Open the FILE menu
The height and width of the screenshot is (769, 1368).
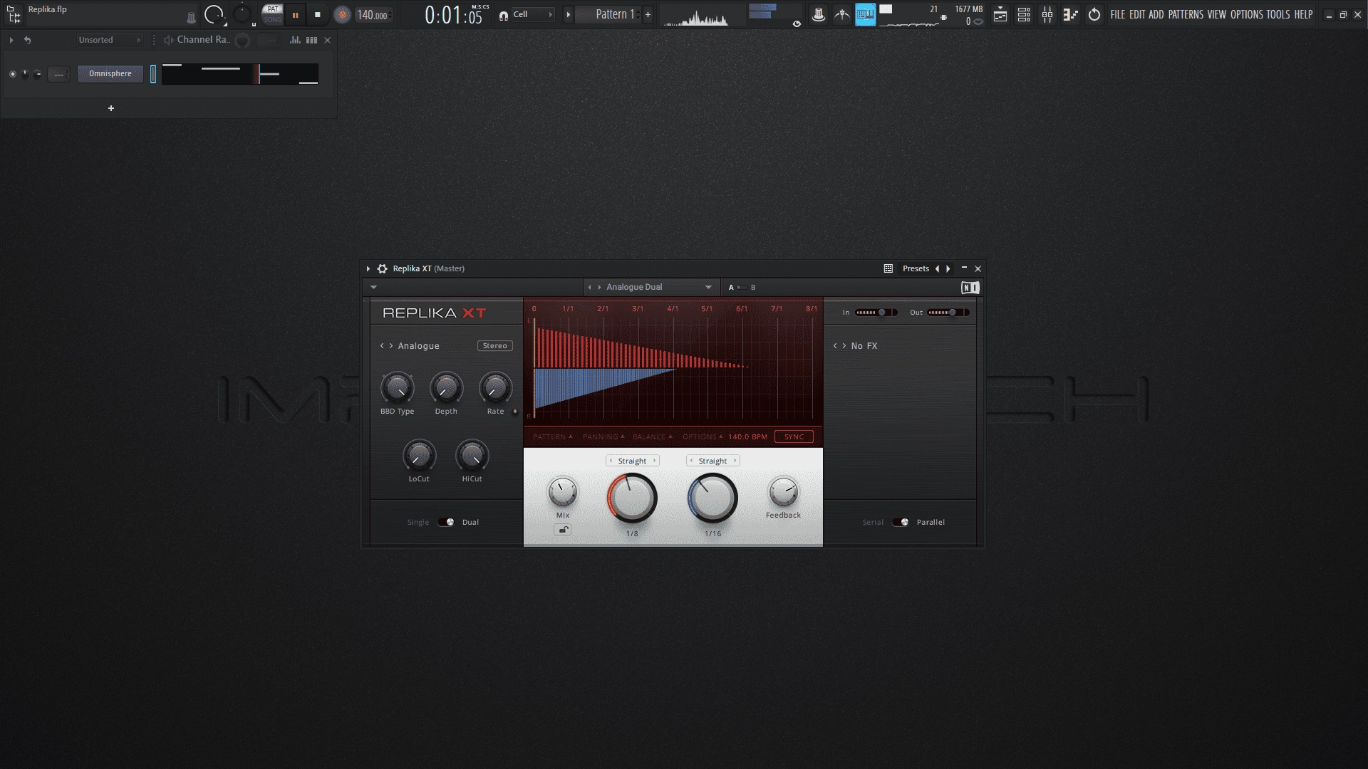click(1118, 14)
